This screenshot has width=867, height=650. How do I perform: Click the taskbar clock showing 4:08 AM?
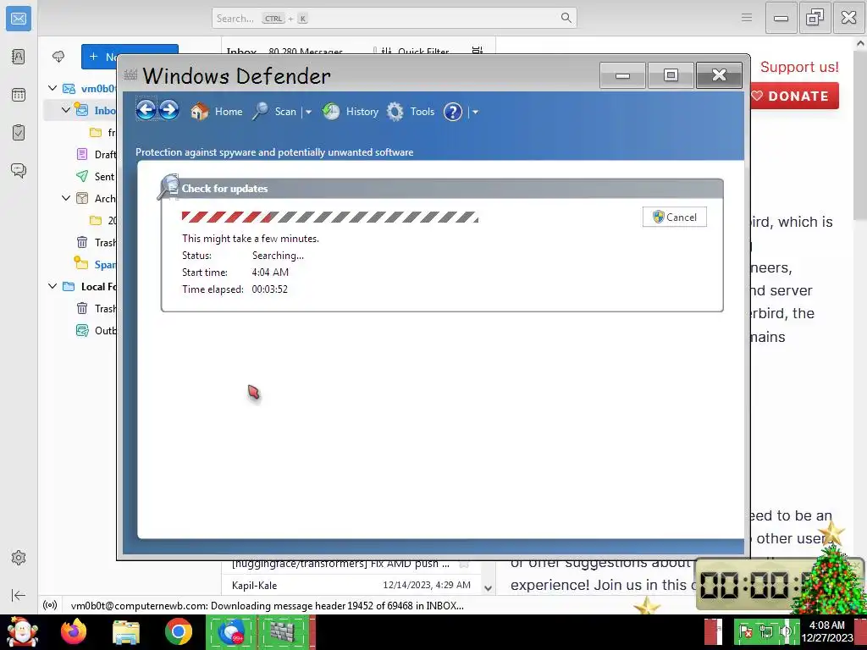coord(827,631)
